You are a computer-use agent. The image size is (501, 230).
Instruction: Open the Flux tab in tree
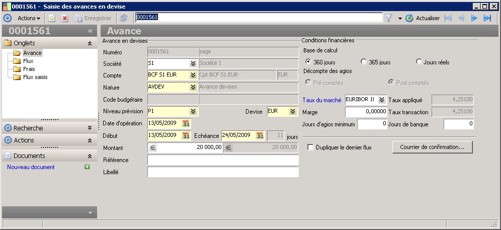pos(28,61)
